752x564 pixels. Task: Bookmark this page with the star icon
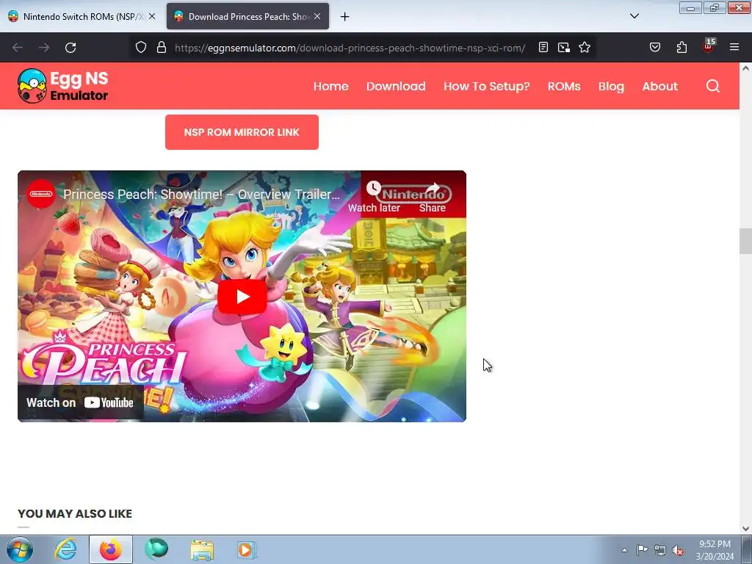[x=584, y=48]
